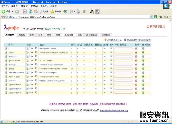View JSPs magnifier for /servlets-examples row
This screenshot has height=124, width=172.
tap(111, 72)
